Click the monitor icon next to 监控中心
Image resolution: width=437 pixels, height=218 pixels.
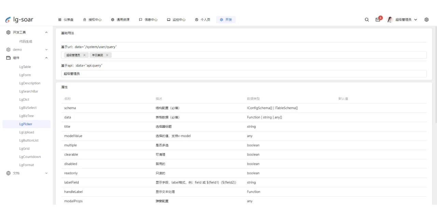pyautogui.click(x=168, y=19)
